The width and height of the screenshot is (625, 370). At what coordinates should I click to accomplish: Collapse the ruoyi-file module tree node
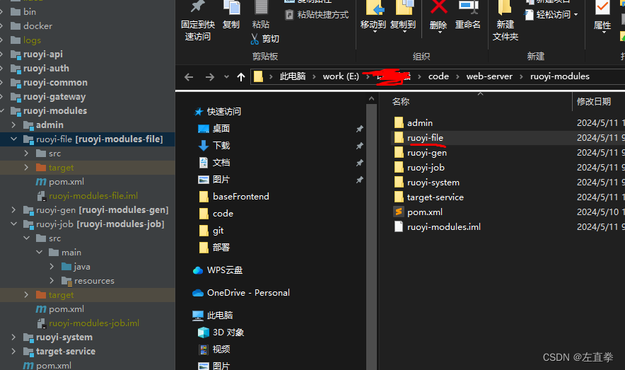pyautogui.click(x=14, y=139)
